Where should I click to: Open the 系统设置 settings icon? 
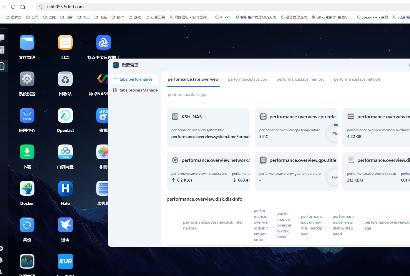pos(27,79)
